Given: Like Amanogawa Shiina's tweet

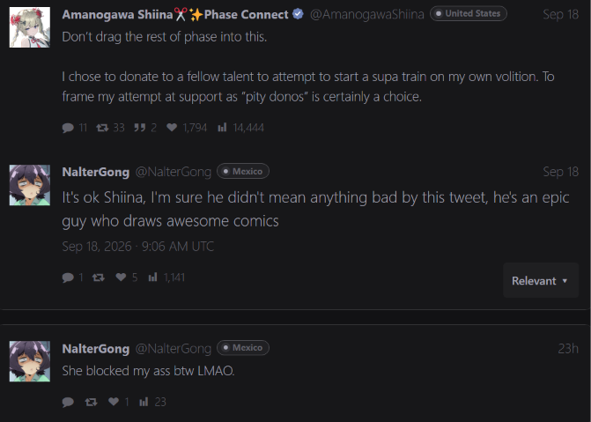Looking at the screenshot, I should click(x=172, y=128).
